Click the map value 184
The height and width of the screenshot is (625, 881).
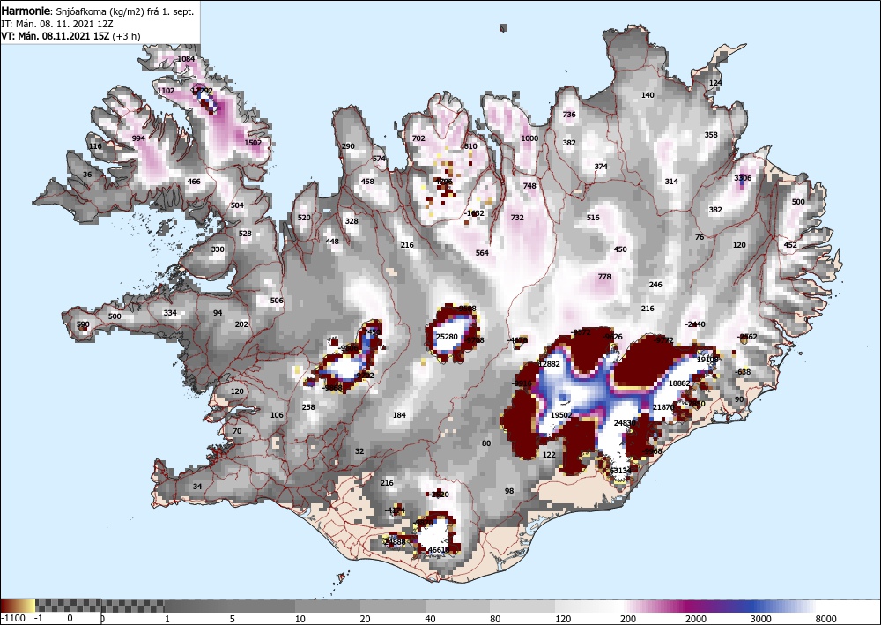[x=399, y=415]
